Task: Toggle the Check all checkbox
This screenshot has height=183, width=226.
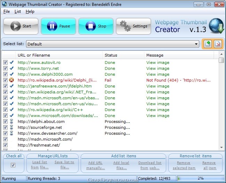Action: (x=13, y=165)
